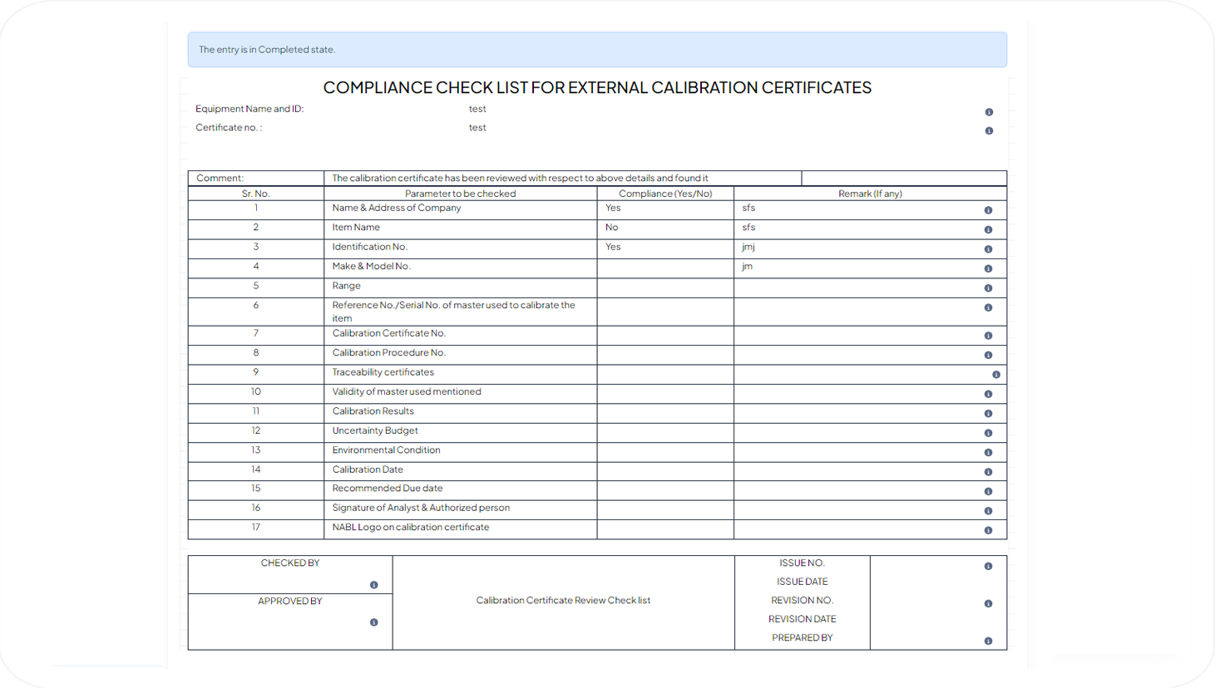
Task: Click info icon beside PREPARED BY
Action: pos(988,641)
